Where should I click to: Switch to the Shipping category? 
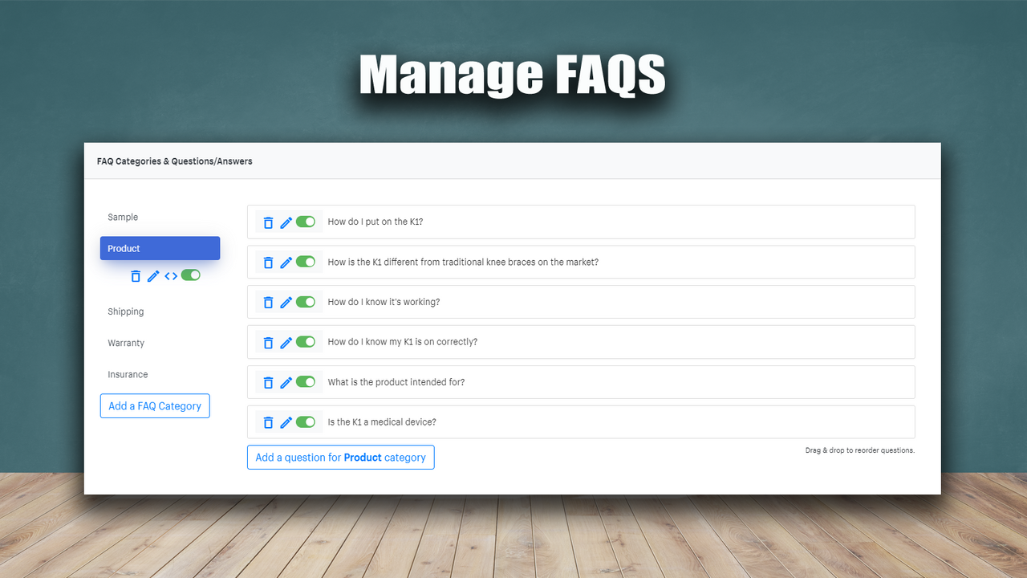click(x=126, y=311)
